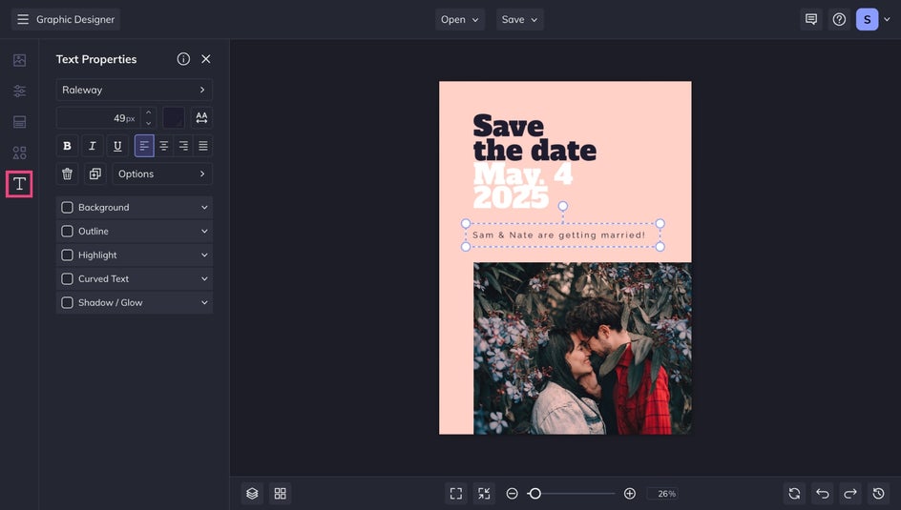The height and width of the screenshot is (510, 901).
Task: Click the 'Sam & Nate are getting married!' text
Action: (558, 235)
